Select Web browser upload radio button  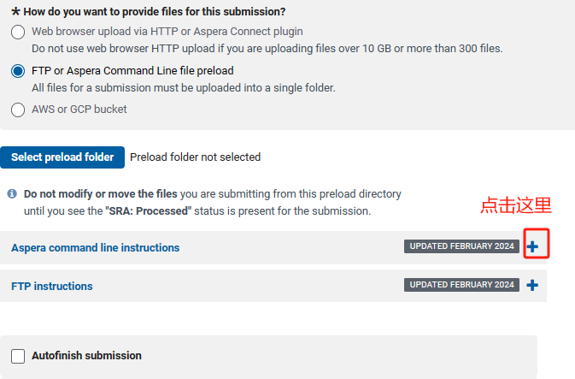[x=18, y=32]
